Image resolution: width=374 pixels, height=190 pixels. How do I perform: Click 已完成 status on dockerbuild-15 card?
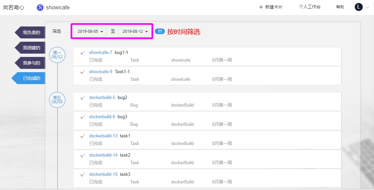point(95,182)
